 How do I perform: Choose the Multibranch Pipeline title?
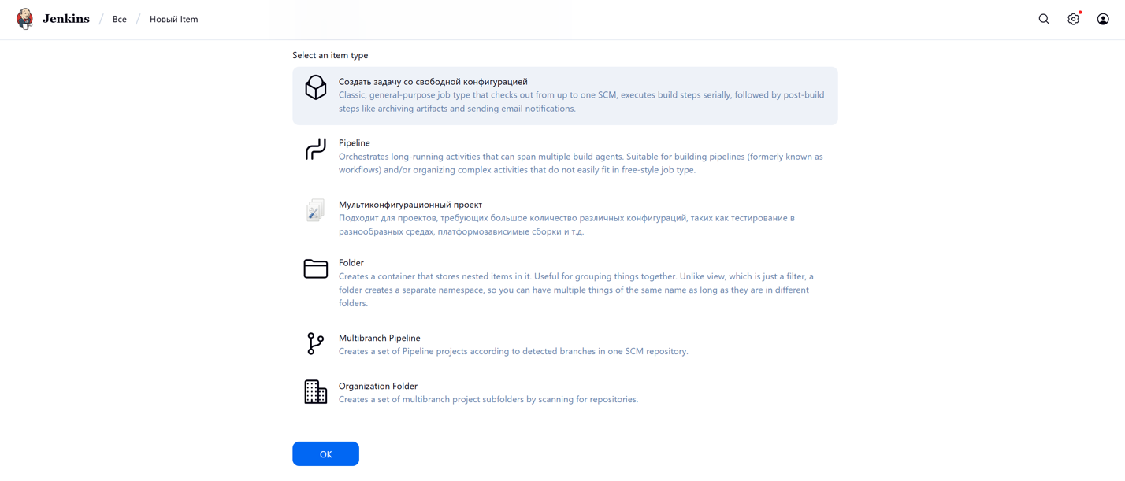click(x=379, y=338)
